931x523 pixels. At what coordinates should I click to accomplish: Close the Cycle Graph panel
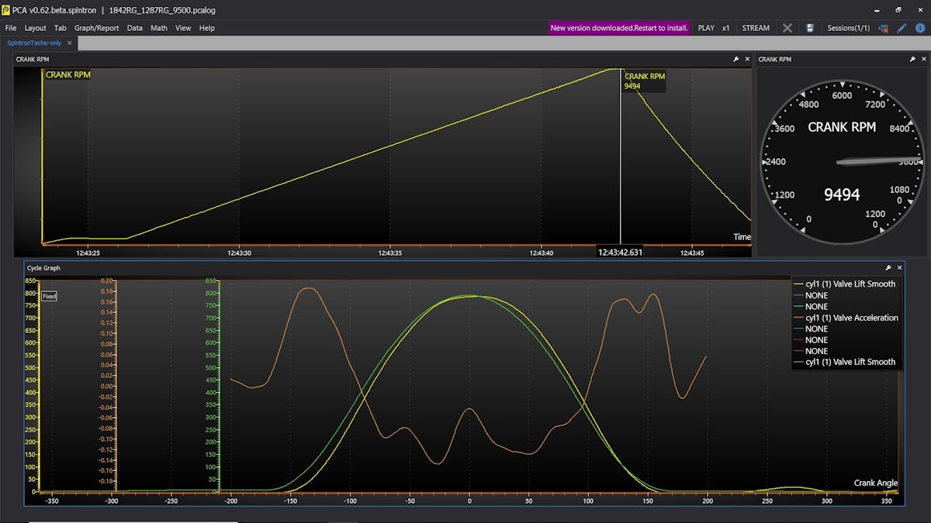click(900, 268)
